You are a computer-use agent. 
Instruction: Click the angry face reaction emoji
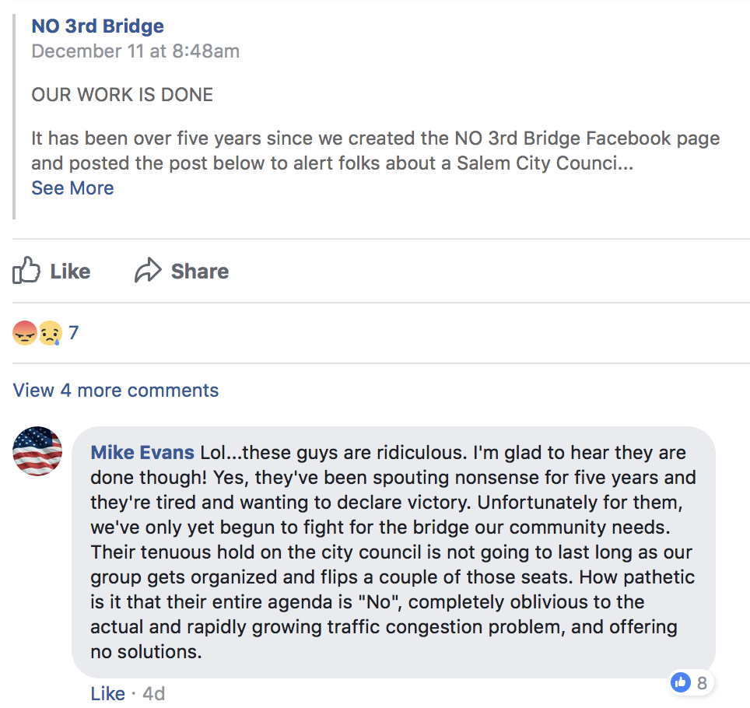[x=24, y=333]
